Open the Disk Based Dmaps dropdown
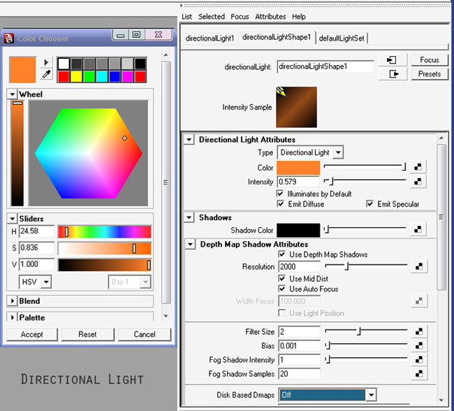The height and width of the screenshot is (411, 454). coord(328,395)
